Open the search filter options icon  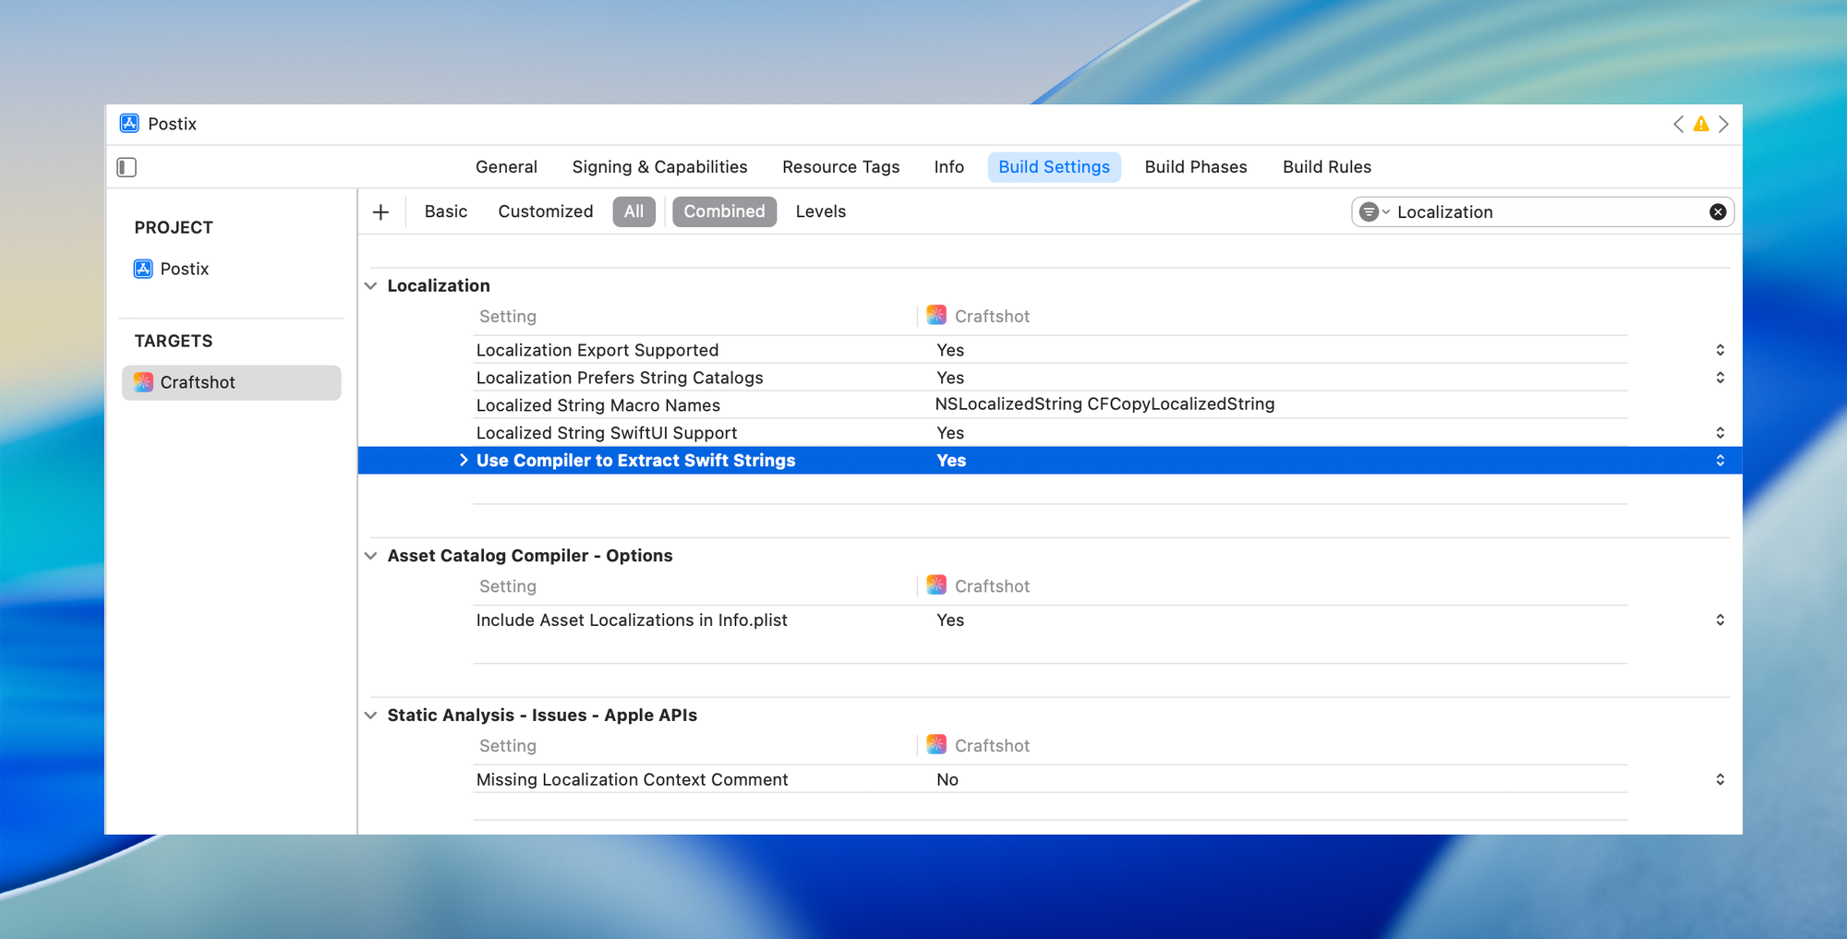[x=1372, y=212]
